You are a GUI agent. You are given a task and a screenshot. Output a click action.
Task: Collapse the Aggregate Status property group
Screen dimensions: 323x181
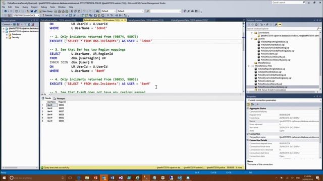pyautogui.click(x=248, y=109)
